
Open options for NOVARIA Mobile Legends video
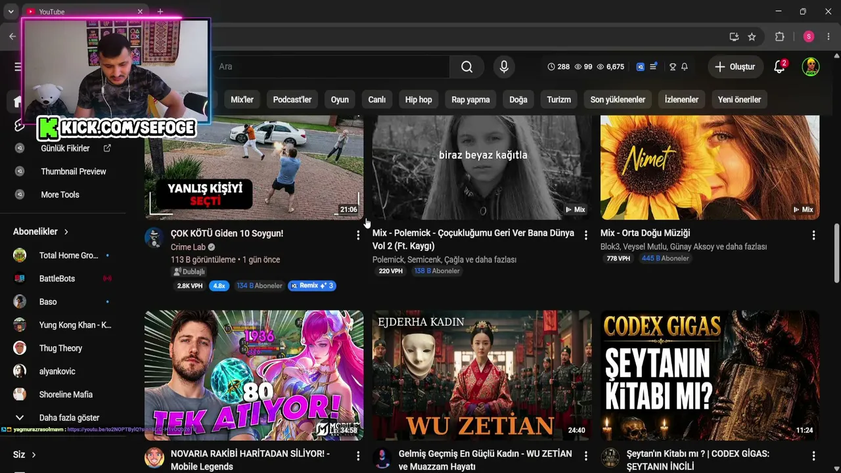point(358,455)
